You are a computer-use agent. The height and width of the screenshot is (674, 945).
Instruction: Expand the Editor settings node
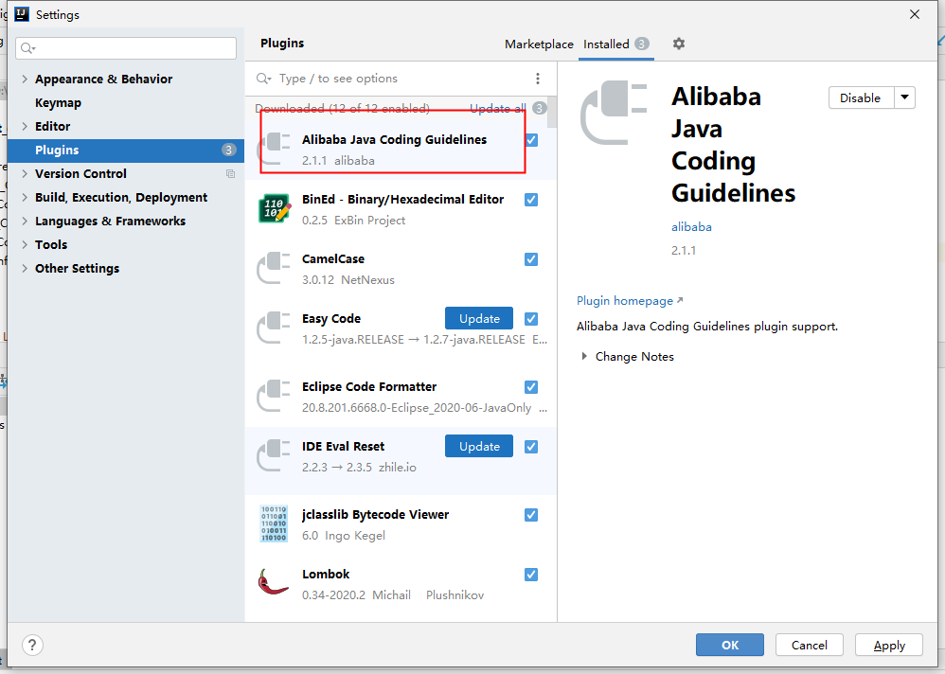click(x=25, y=126)
